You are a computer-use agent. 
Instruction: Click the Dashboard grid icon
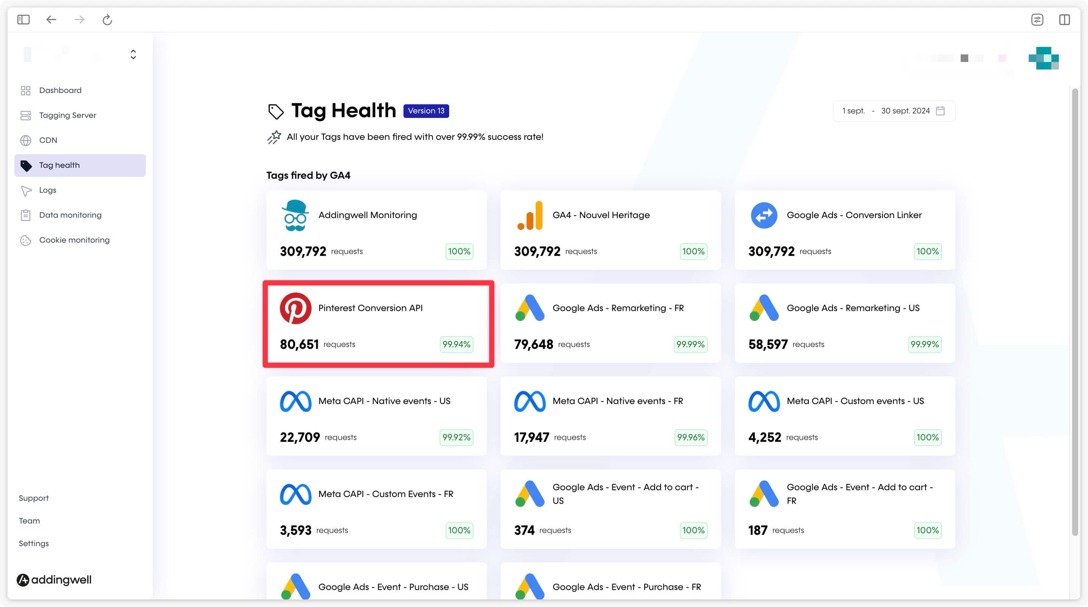click(x=26, y=90)
